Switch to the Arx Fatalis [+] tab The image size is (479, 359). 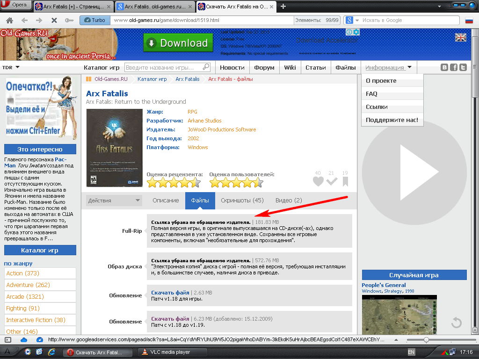[x=73, y=7]
